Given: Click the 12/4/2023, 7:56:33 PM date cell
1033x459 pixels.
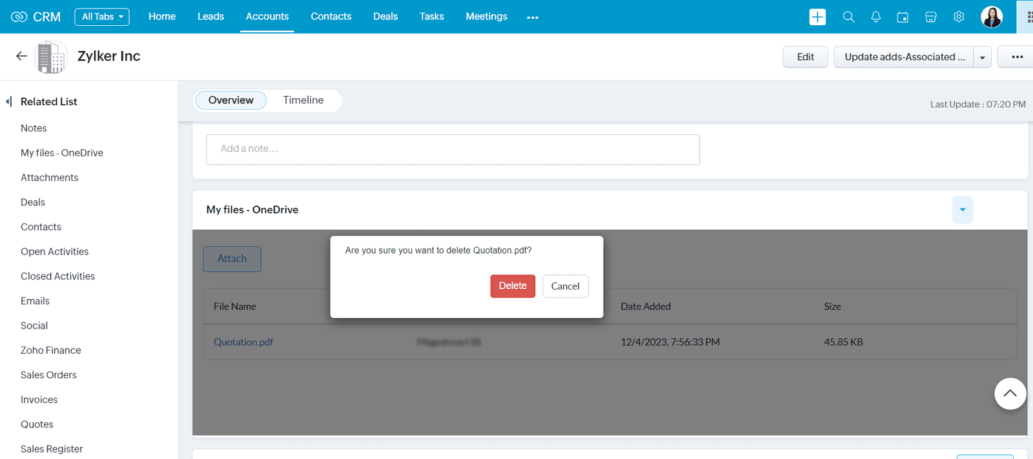Looking at the screenshot, I should click(670, 342).
